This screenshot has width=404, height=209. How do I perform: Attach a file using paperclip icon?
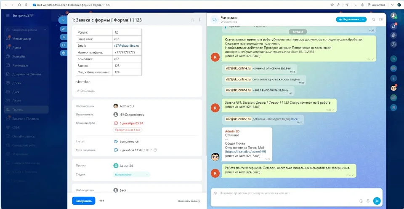(216, 193)
